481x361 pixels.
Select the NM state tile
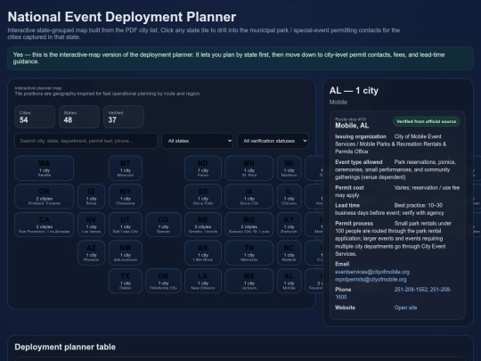pyautogui.click(x=126, y=252)
